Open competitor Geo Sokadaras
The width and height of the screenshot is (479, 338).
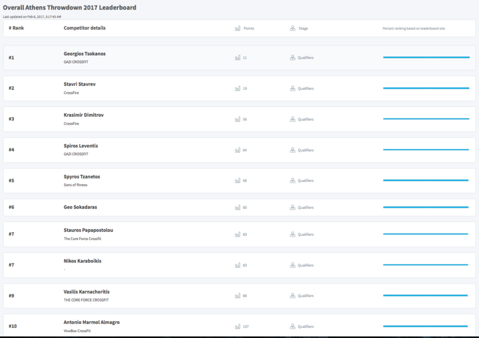(x=80, y=207)
